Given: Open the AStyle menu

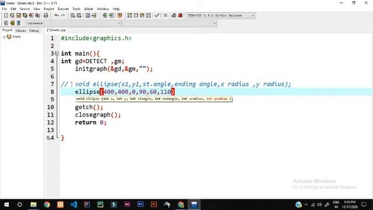Looking at the screenshot, I should [x=89, y=9].
